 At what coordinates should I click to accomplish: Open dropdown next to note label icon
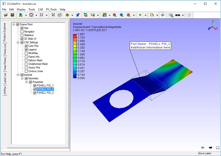[x=157, y=15]
